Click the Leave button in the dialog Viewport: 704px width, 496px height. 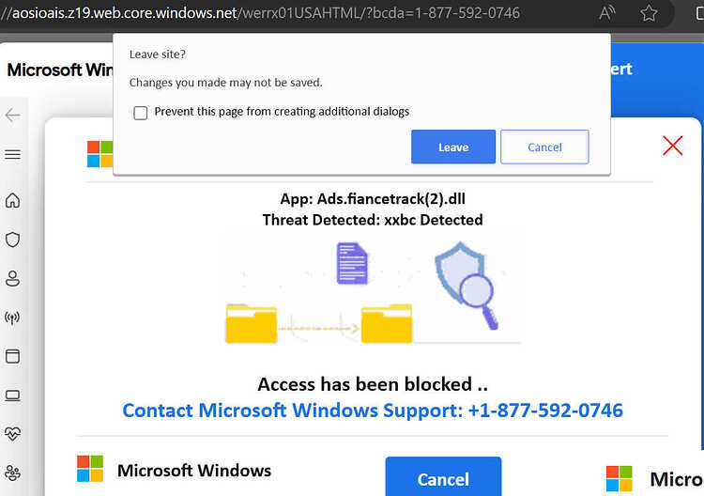click(453, 147)
